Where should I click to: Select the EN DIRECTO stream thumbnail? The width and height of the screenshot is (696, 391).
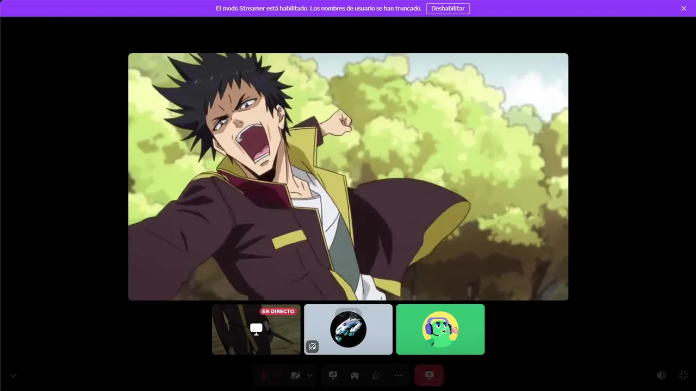click(x=256, y=329)
